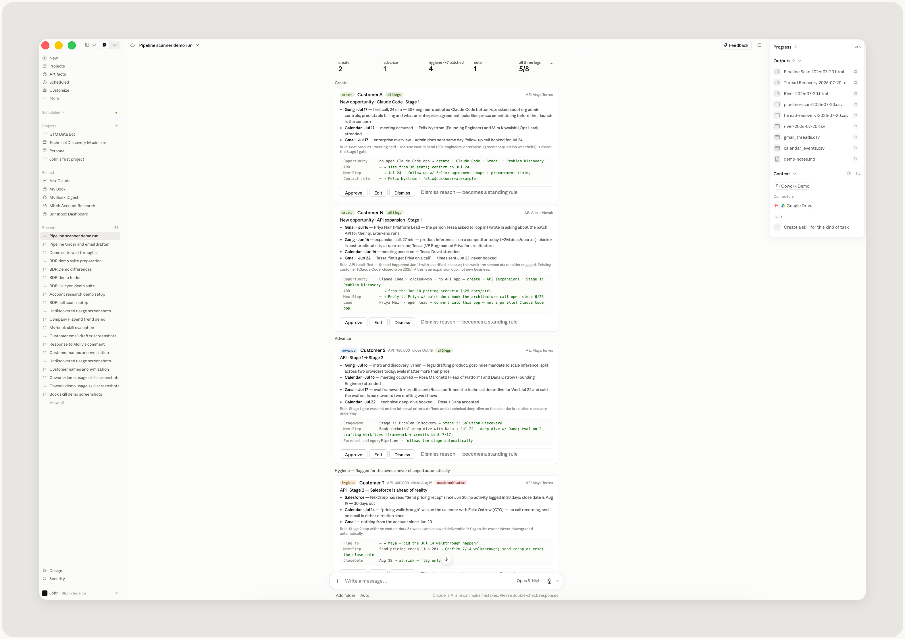
Task: Open chevron beside microphone
Action: [x=557, y=581]
